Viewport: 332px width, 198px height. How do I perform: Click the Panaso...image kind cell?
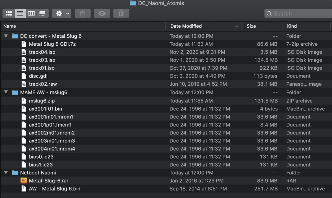pyautogui.click(x=304, y=84)
